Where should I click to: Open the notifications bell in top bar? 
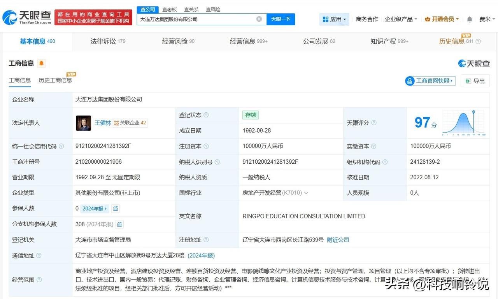coord(470,19)
